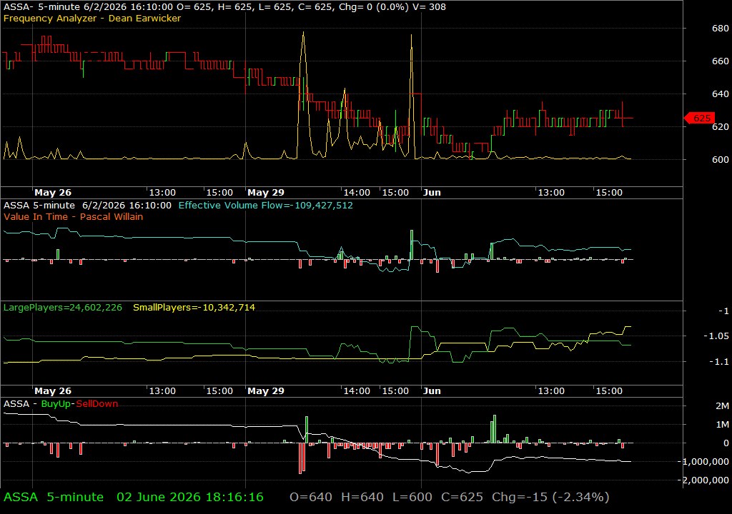
Task: Click the 'Effective Volume Flow=-109,427,512' readout
Action: pyautogui.click(x=266, y=205)
